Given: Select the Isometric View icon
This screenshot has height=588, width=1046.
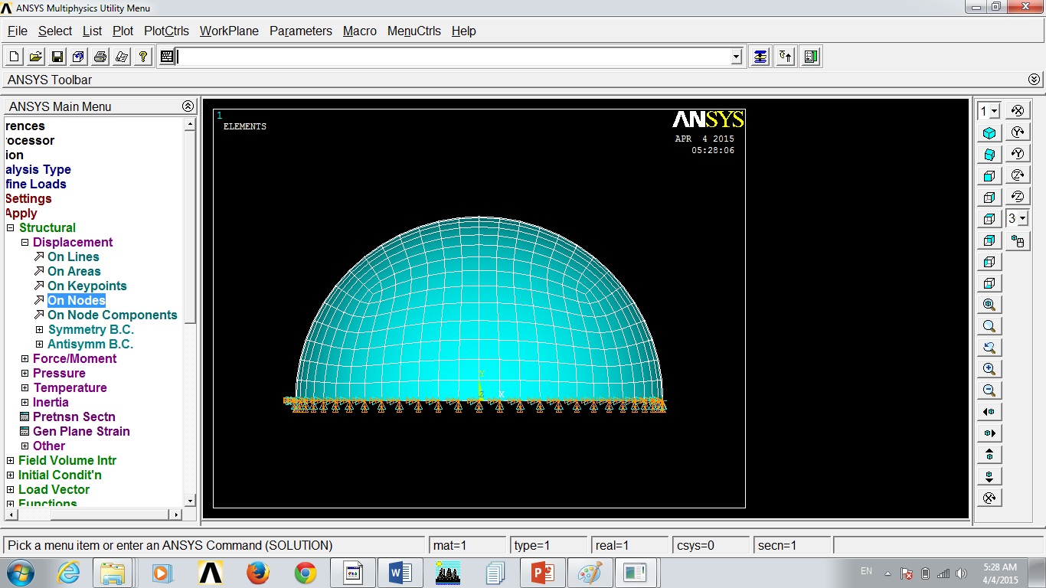Looking at the screenshot, I should (989, 133).
